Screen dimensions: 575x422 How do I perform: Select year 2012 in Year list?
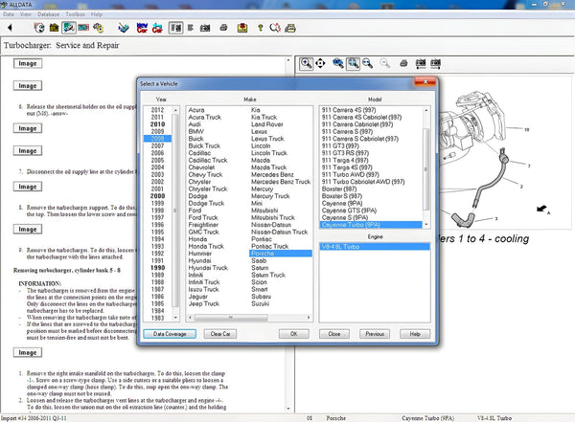point(157,110)
